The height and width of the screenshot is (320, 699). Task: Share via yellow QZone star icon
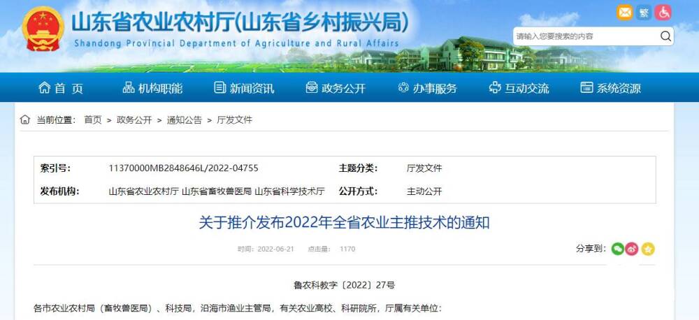tap(648, 249)
